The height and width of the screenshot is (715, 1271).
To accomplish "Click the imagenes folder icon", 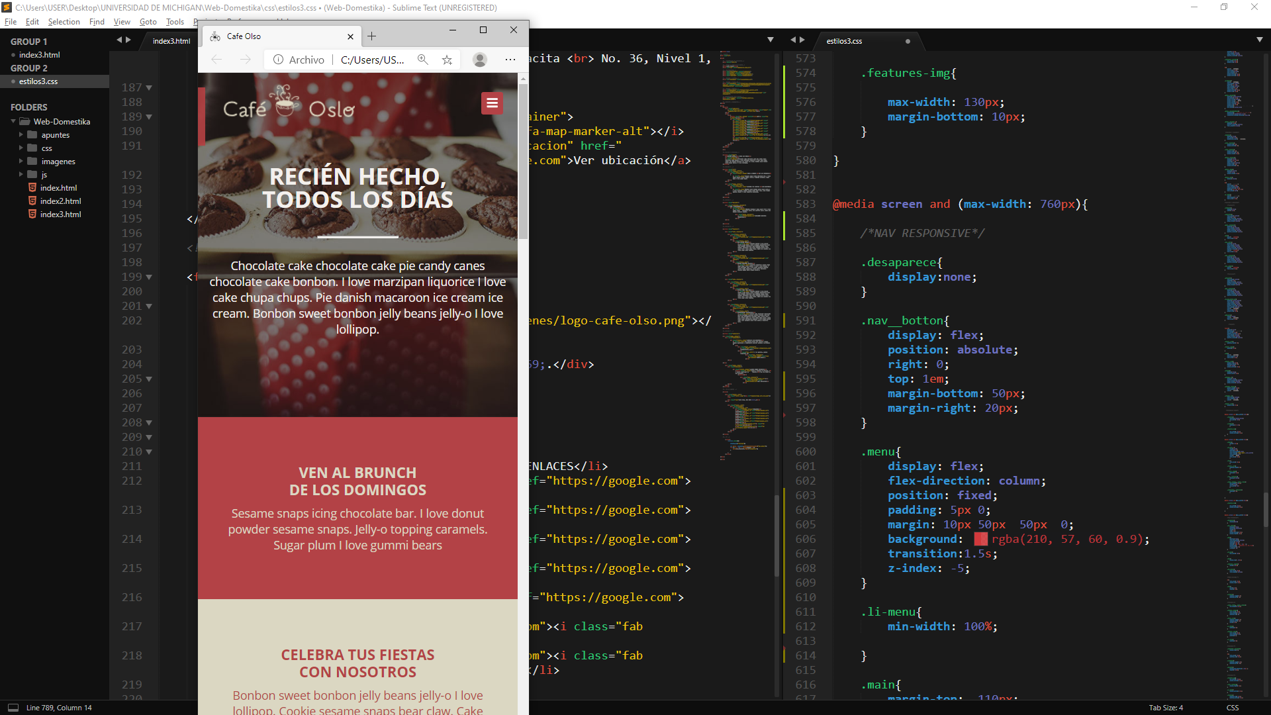I will (x=32, y=162).
